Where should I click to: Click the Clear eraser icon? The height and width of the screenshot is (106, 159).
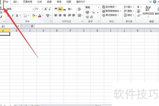point(138,15)
